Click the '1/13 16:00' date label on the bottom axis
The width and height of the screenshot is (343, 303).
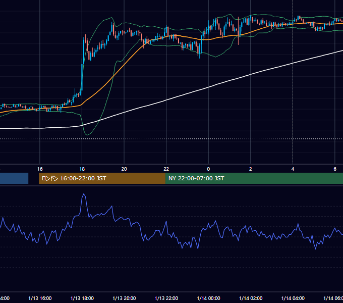(x=40, y=298)
